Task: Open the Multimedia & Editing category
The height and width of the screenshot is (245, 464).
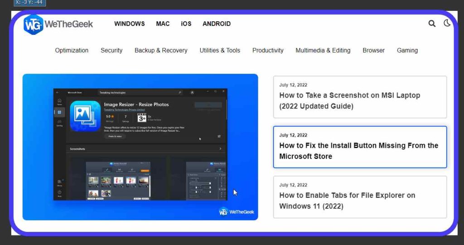Action: [323, 51]
